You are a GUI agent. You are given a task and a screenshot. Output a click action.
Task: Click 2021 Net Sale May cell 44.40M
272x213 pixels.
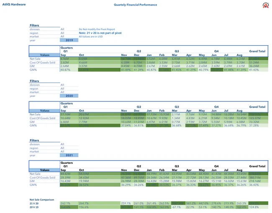coord(204,174)
